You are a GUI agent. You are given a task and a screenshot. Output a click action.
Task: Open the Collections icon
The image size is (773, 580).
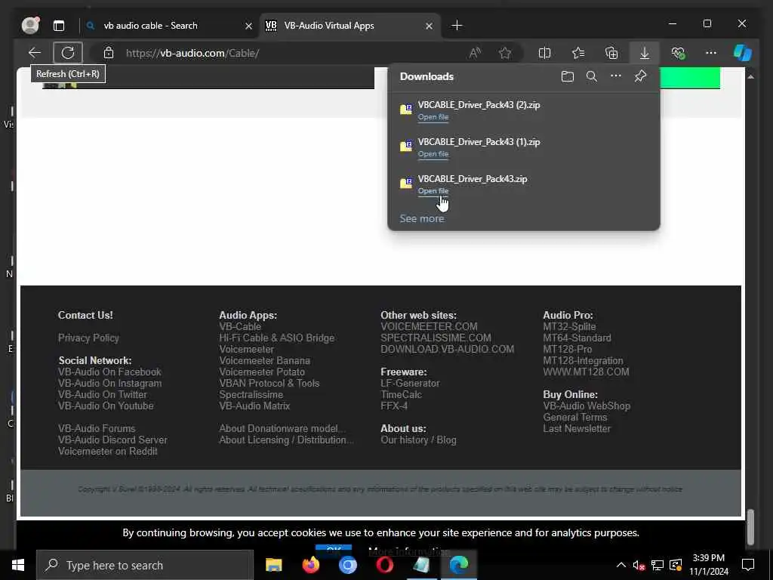click(611, 53)
